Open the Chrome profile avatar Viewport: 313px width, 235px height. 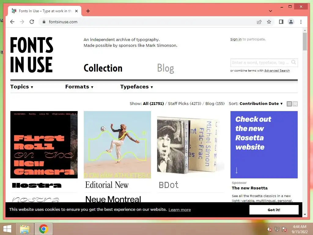tap(291, 22)
